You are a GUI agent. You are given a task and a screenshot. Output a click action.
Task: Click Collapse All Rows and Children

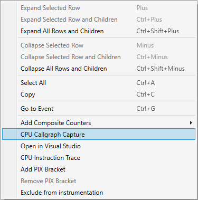click(x=99, y=69)
